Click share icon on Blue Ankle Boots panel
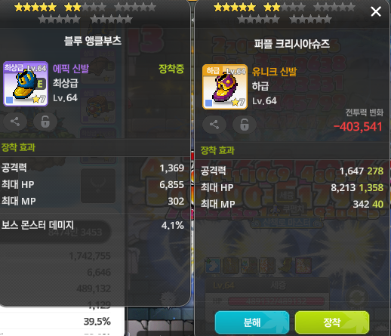 [x=15, y=122]
